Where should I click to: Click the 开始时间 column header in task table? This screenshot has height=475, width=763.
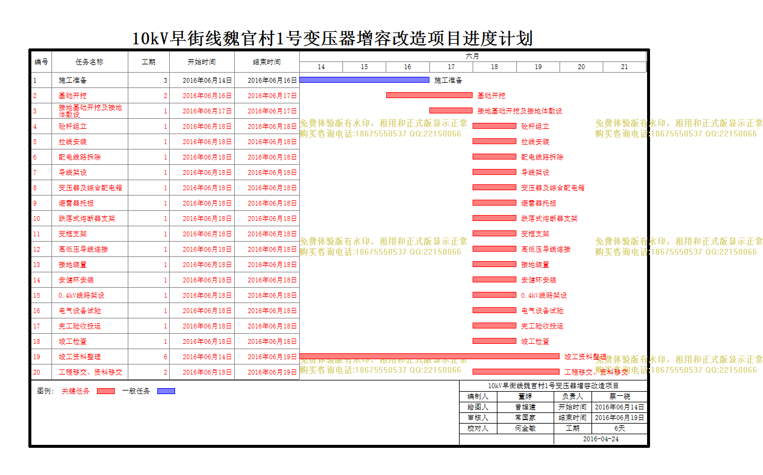click(202, 61)
